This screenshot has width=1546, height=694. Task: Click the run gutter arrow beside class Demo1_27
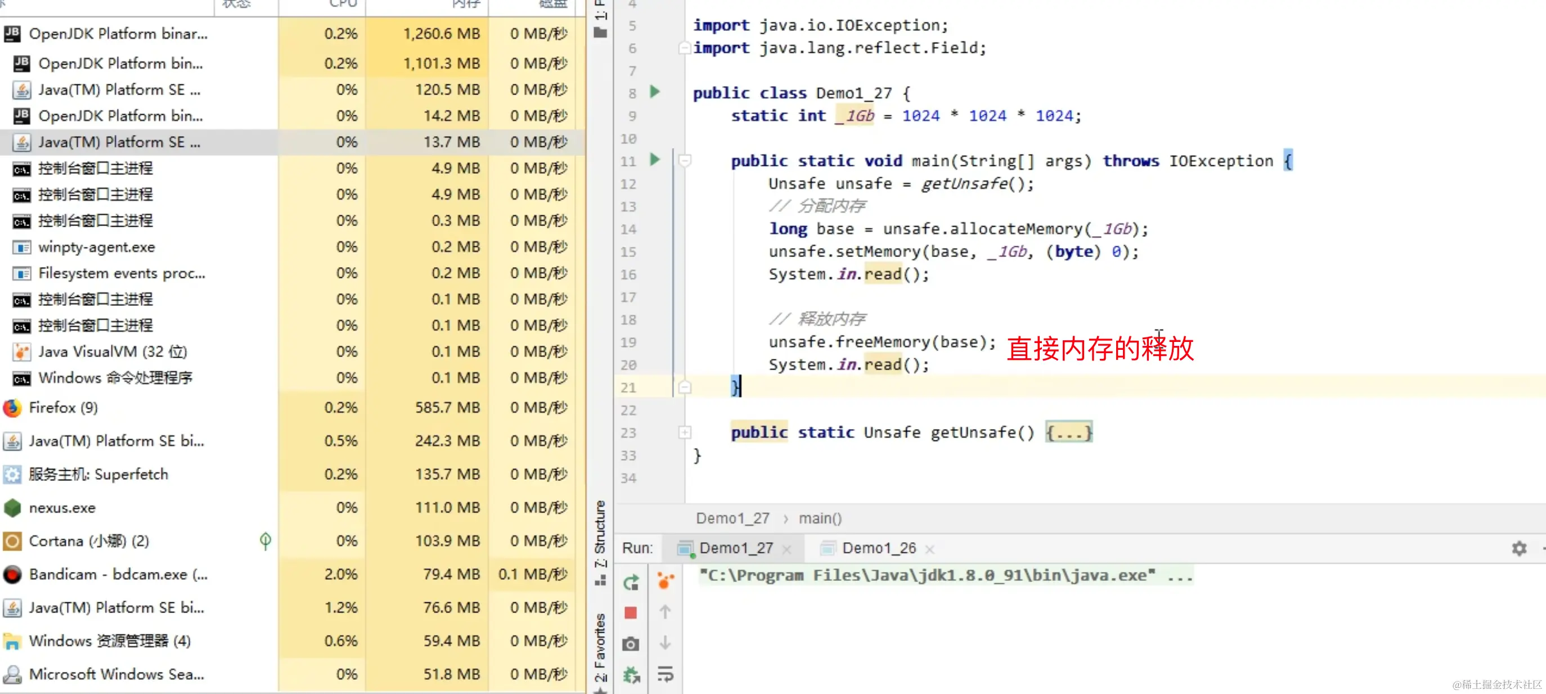point(655,92)
